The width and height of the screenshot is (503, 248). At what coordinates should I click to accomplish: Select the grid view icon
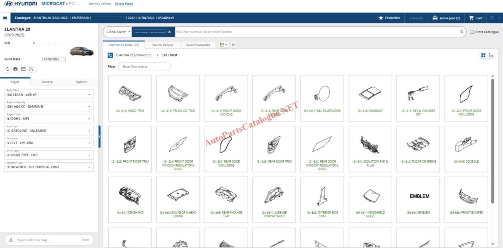pos(483,56)
